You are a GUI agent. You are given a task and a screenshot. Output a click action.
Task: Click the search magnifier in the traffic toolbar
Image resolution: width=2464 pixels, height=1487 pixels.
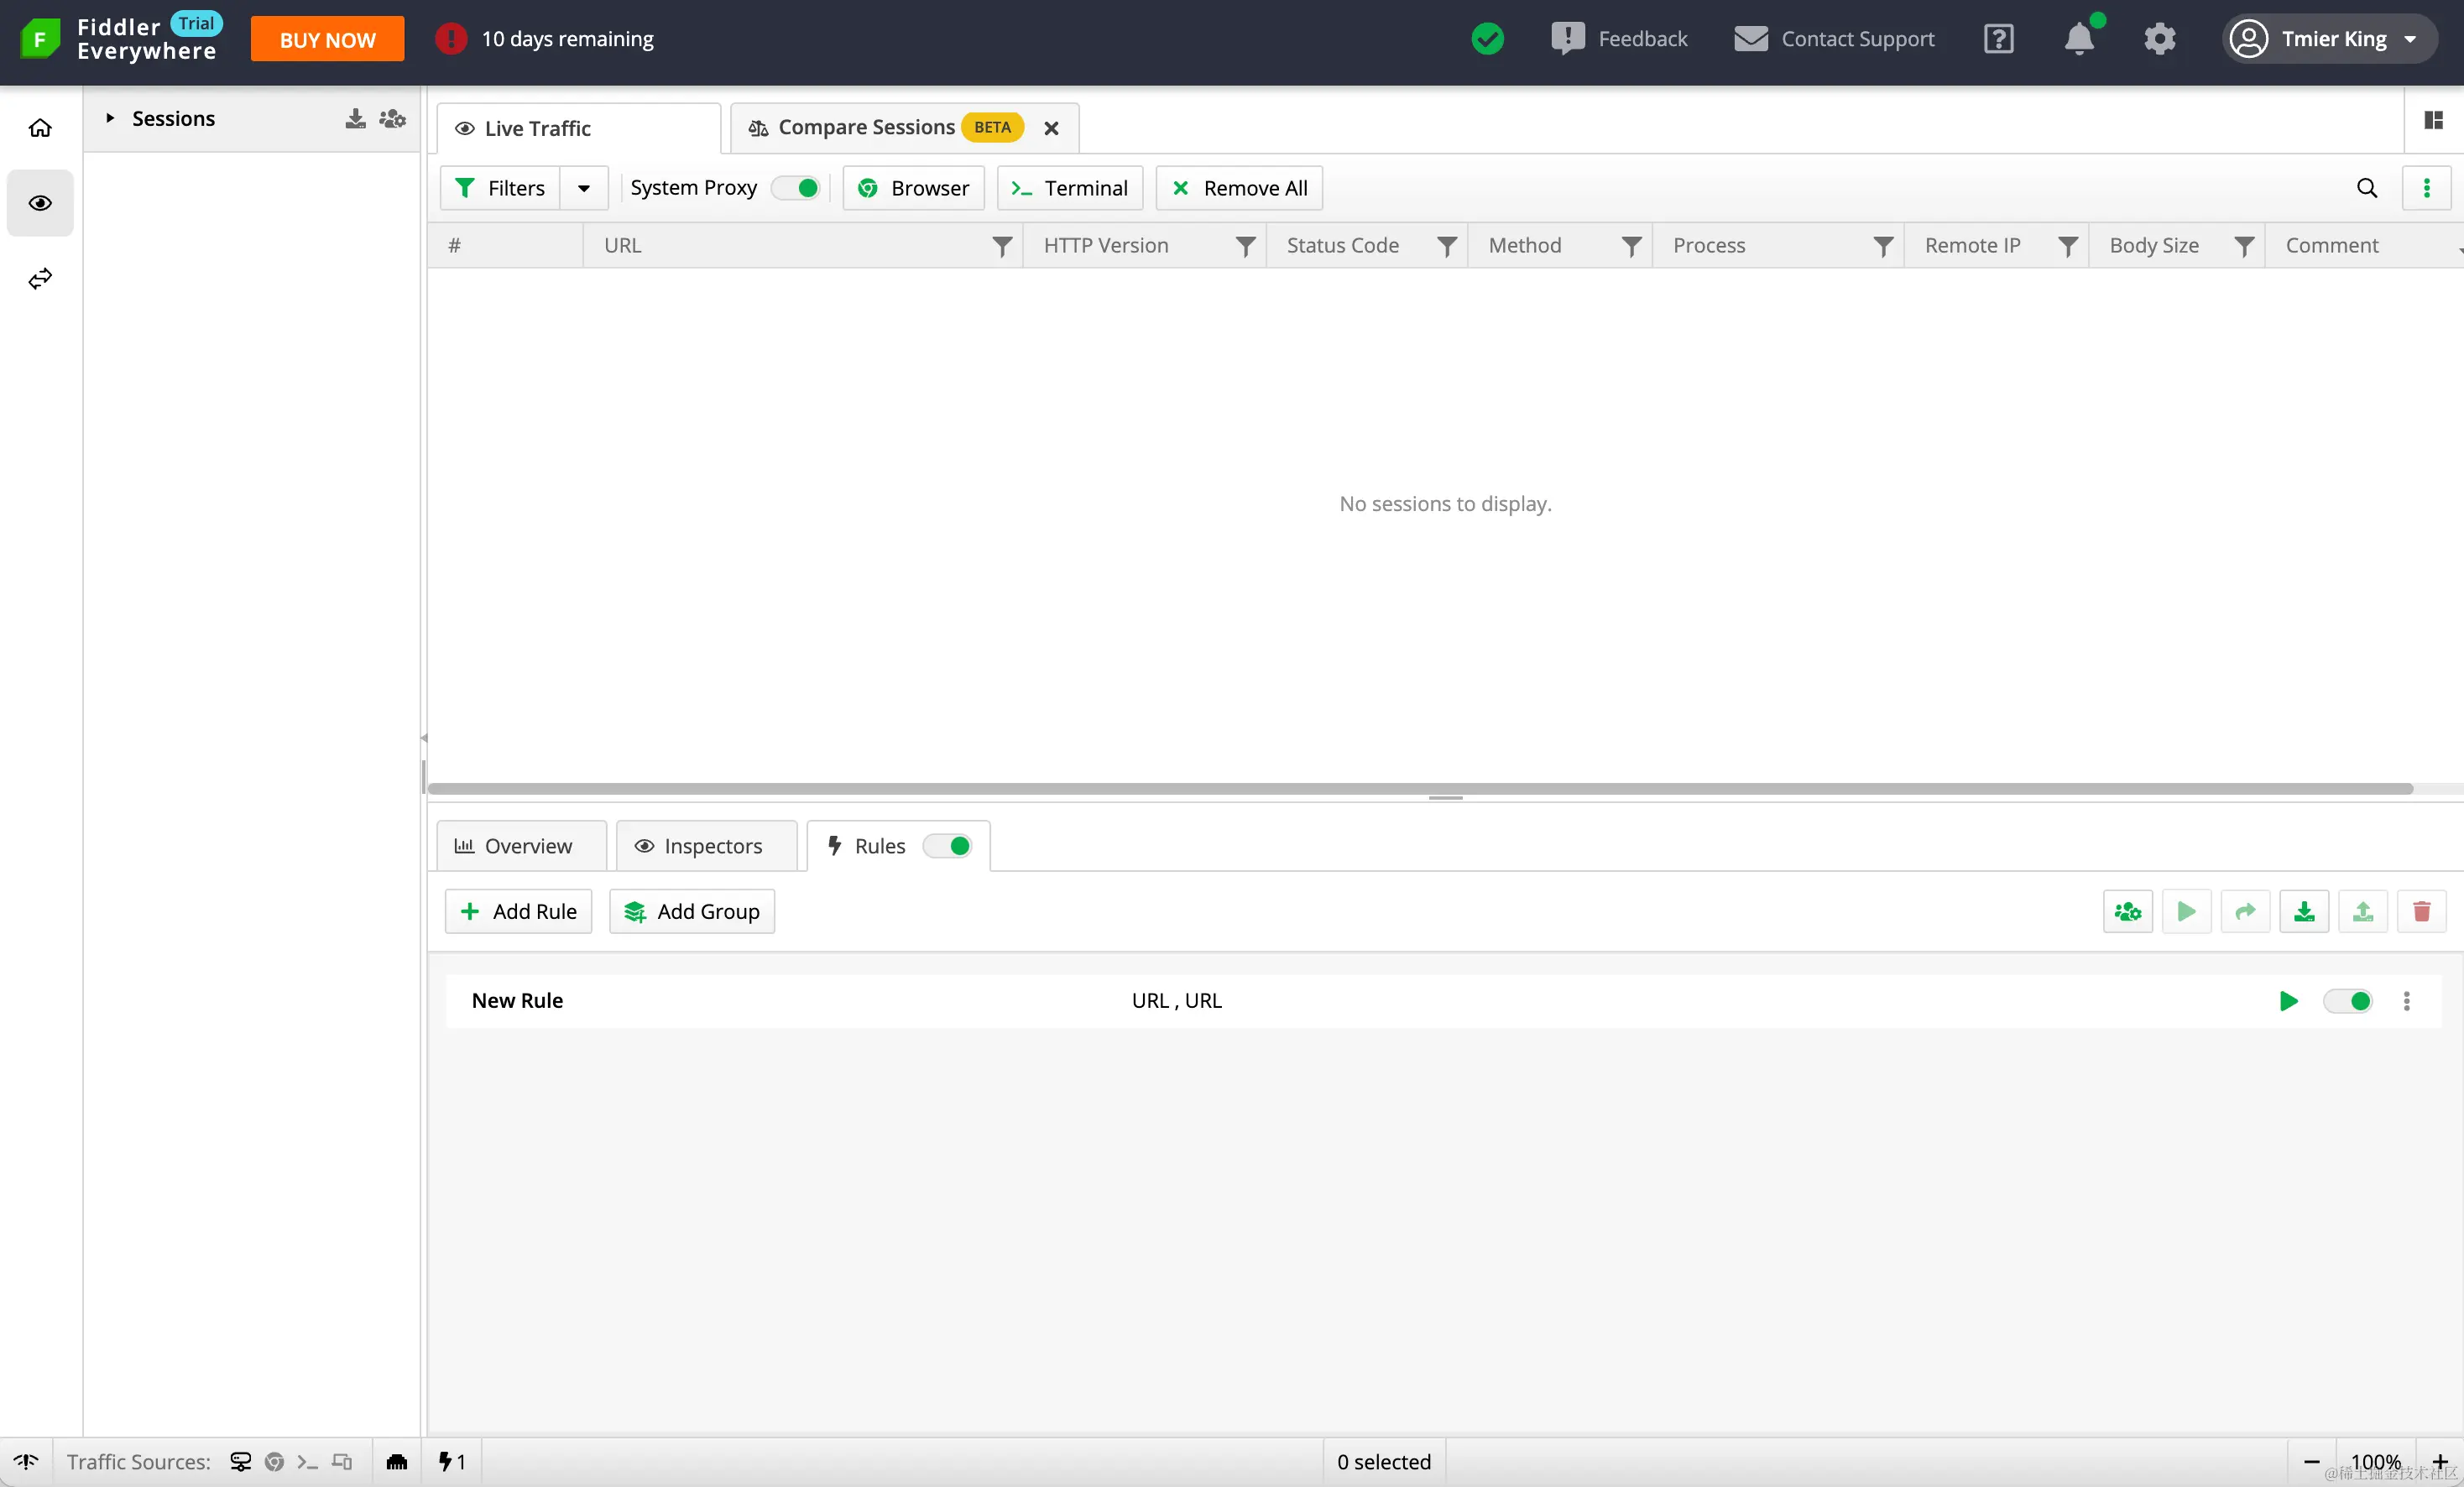(x=2366, y=188)
